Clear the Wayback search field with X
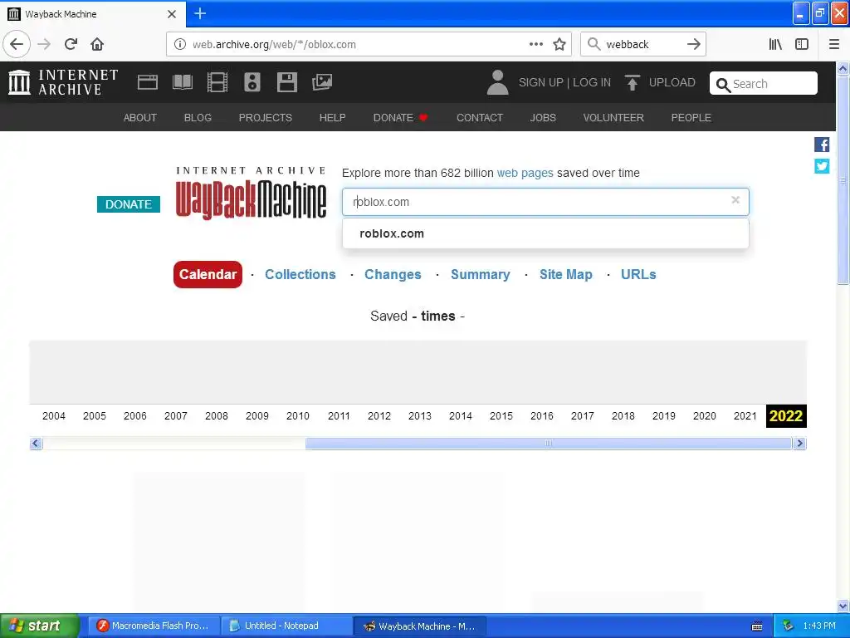The height and width of the screenshot is (638, 850). tap(735, 200)
